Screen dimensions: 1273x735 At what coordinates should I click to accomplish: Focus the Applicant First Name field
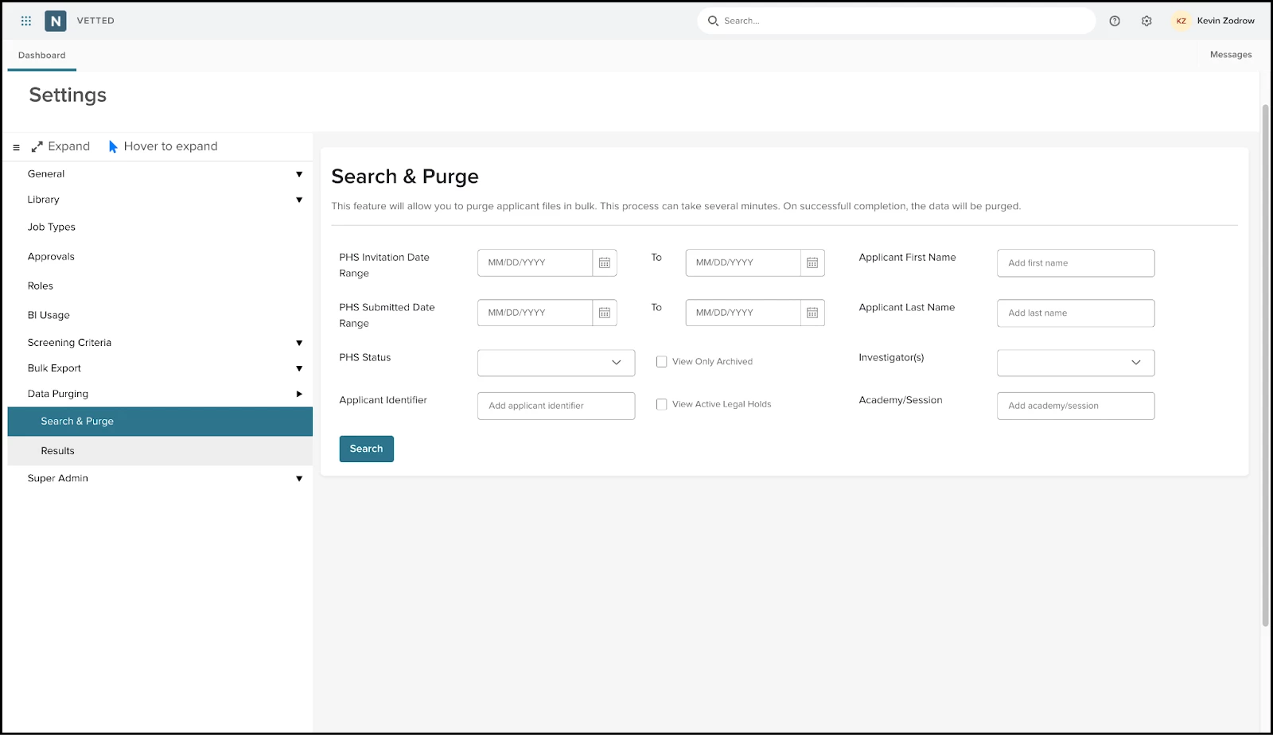[1076, 263]
